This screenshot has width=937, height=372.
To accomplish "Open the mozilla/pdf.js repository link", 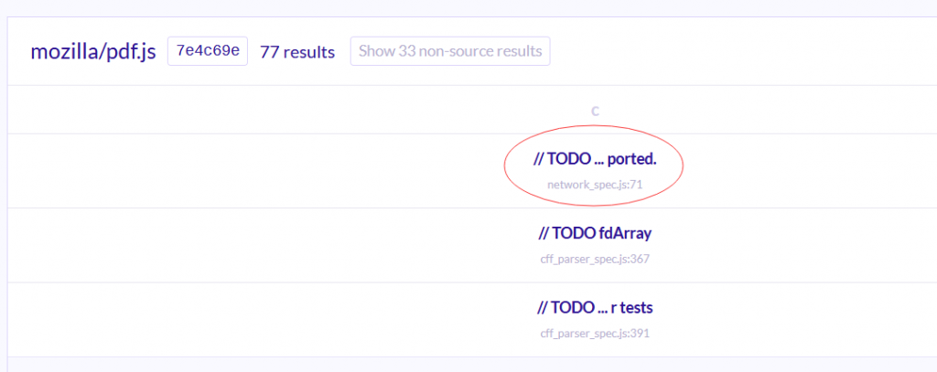I will (x=93, y=52).
